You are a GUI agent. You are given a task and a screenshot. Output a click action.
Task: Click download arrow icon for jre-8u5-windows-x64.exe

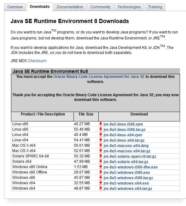pyautogui.click(x=101, y=183)
